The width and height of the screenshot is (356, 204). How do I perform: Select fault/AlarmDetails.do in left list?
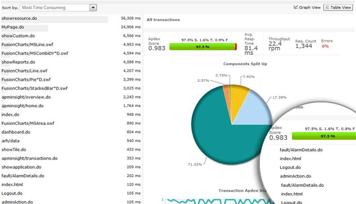23,176
